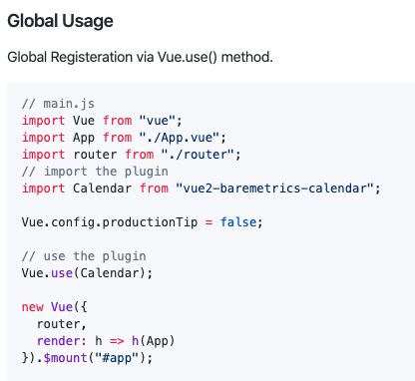The width and height of the screenshot is (415, 381).
Task: Click the blue 'false' keyword
Action: [x=238, y=222]
